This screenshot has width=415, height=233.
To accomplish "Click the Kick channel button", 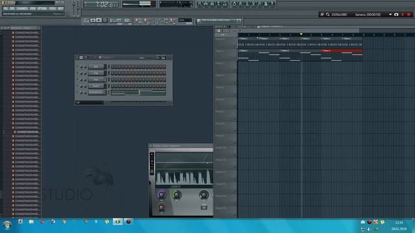I will click(97, 67).
